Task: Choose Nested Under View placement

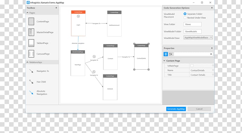Action: pos(185,18)
